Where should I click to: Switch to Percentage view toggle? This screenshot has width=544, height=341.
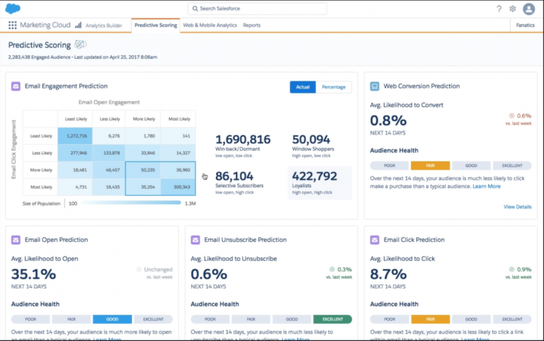pyautogui.click(x=334, y=86)
